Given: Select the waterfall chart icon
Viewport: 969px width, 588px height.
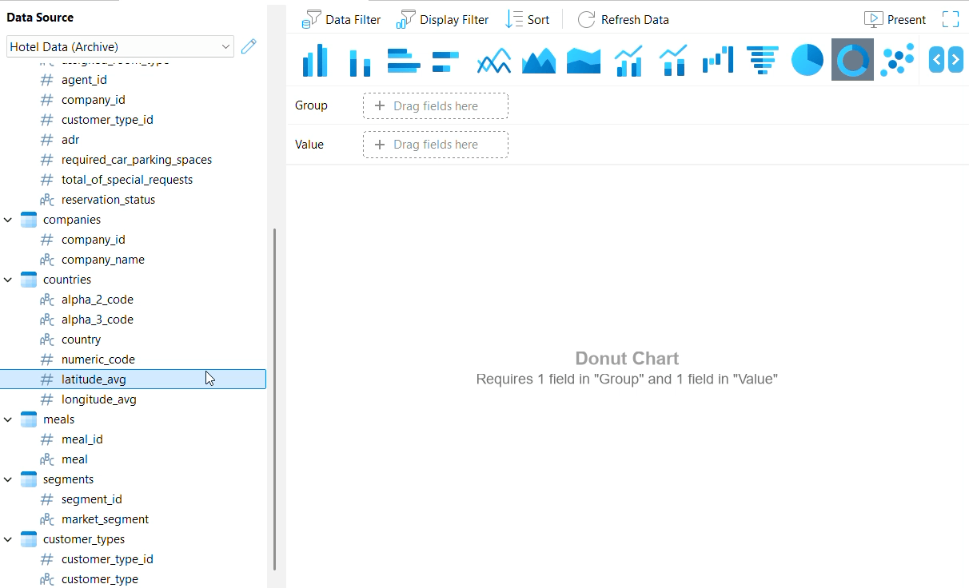Looking at the screenshot, I should coord(718,60).
